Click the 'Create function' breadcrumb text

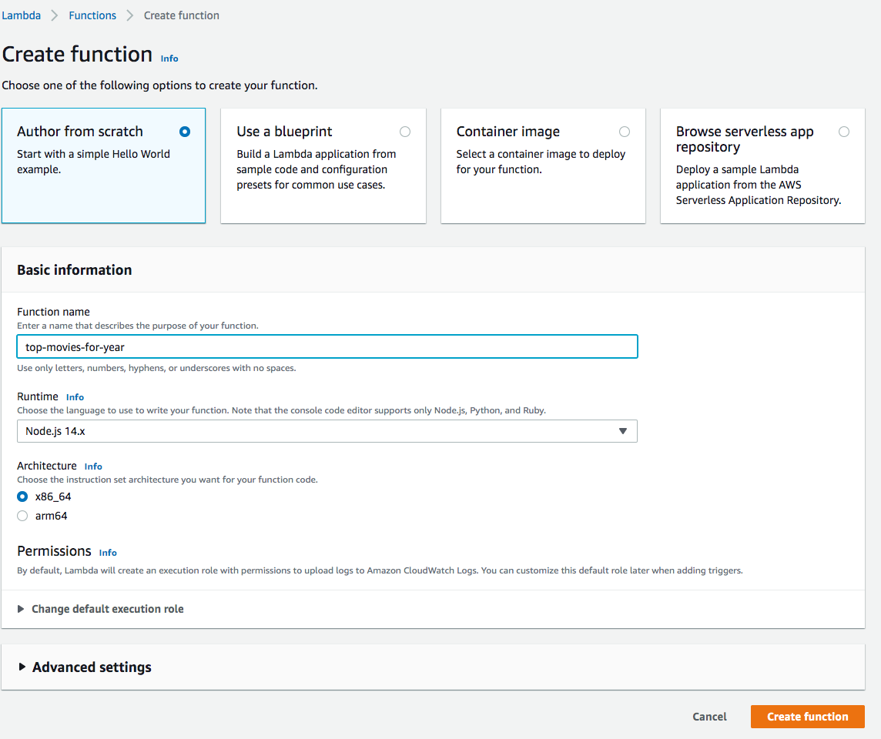pyautogui.click(x=182, y=15)
